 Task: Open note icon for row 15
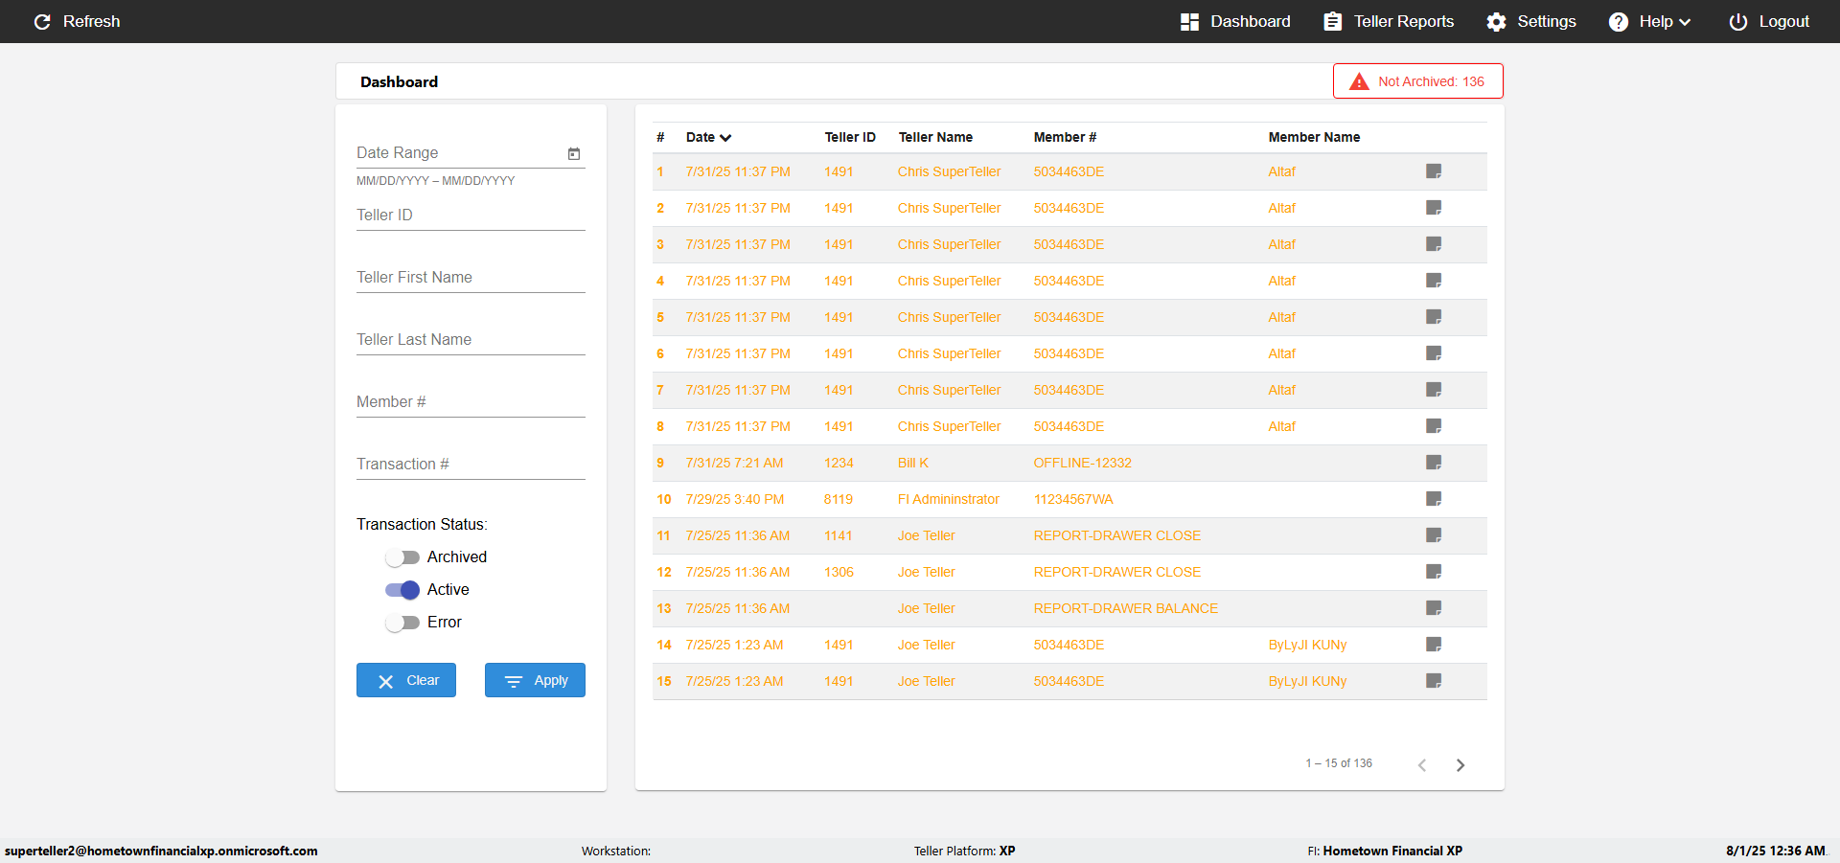1434,681
